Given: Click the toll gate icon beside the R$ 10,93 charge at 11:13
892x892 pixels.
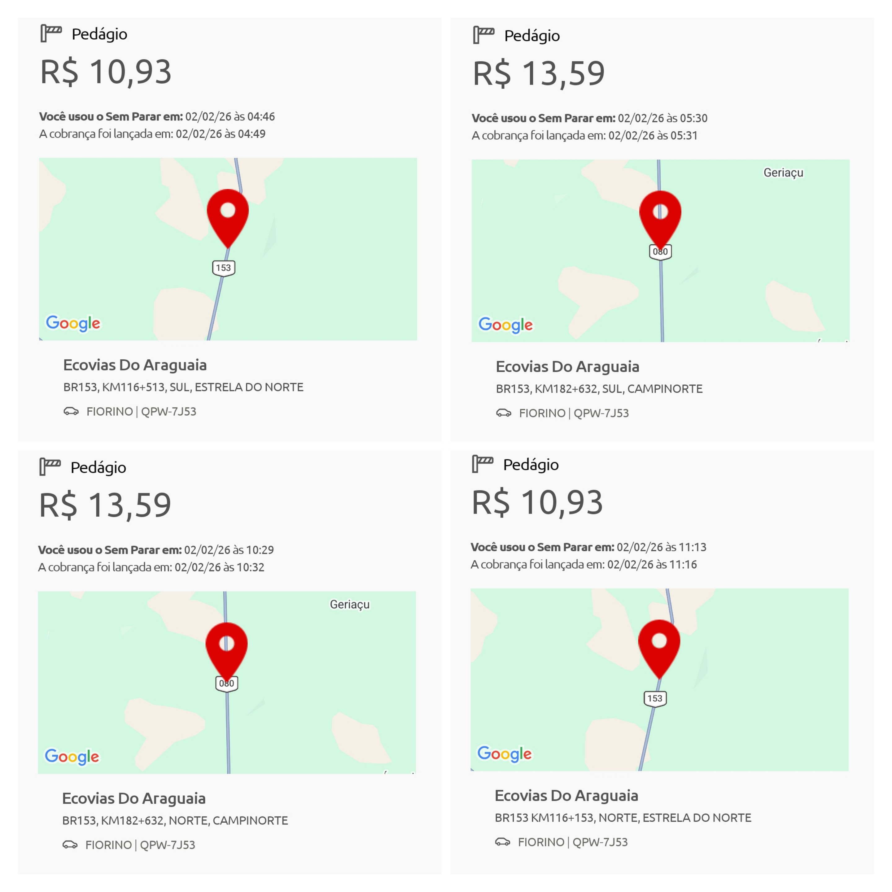Looking at the screenshot, I should pyautogui.click(x=483, y=464).
